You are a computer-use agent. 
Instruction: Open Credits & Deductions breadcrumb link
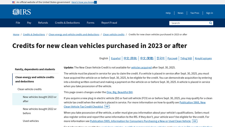pos(34,34)
